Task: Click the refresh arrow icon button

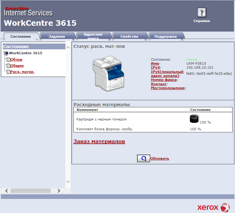Action: 143,158
